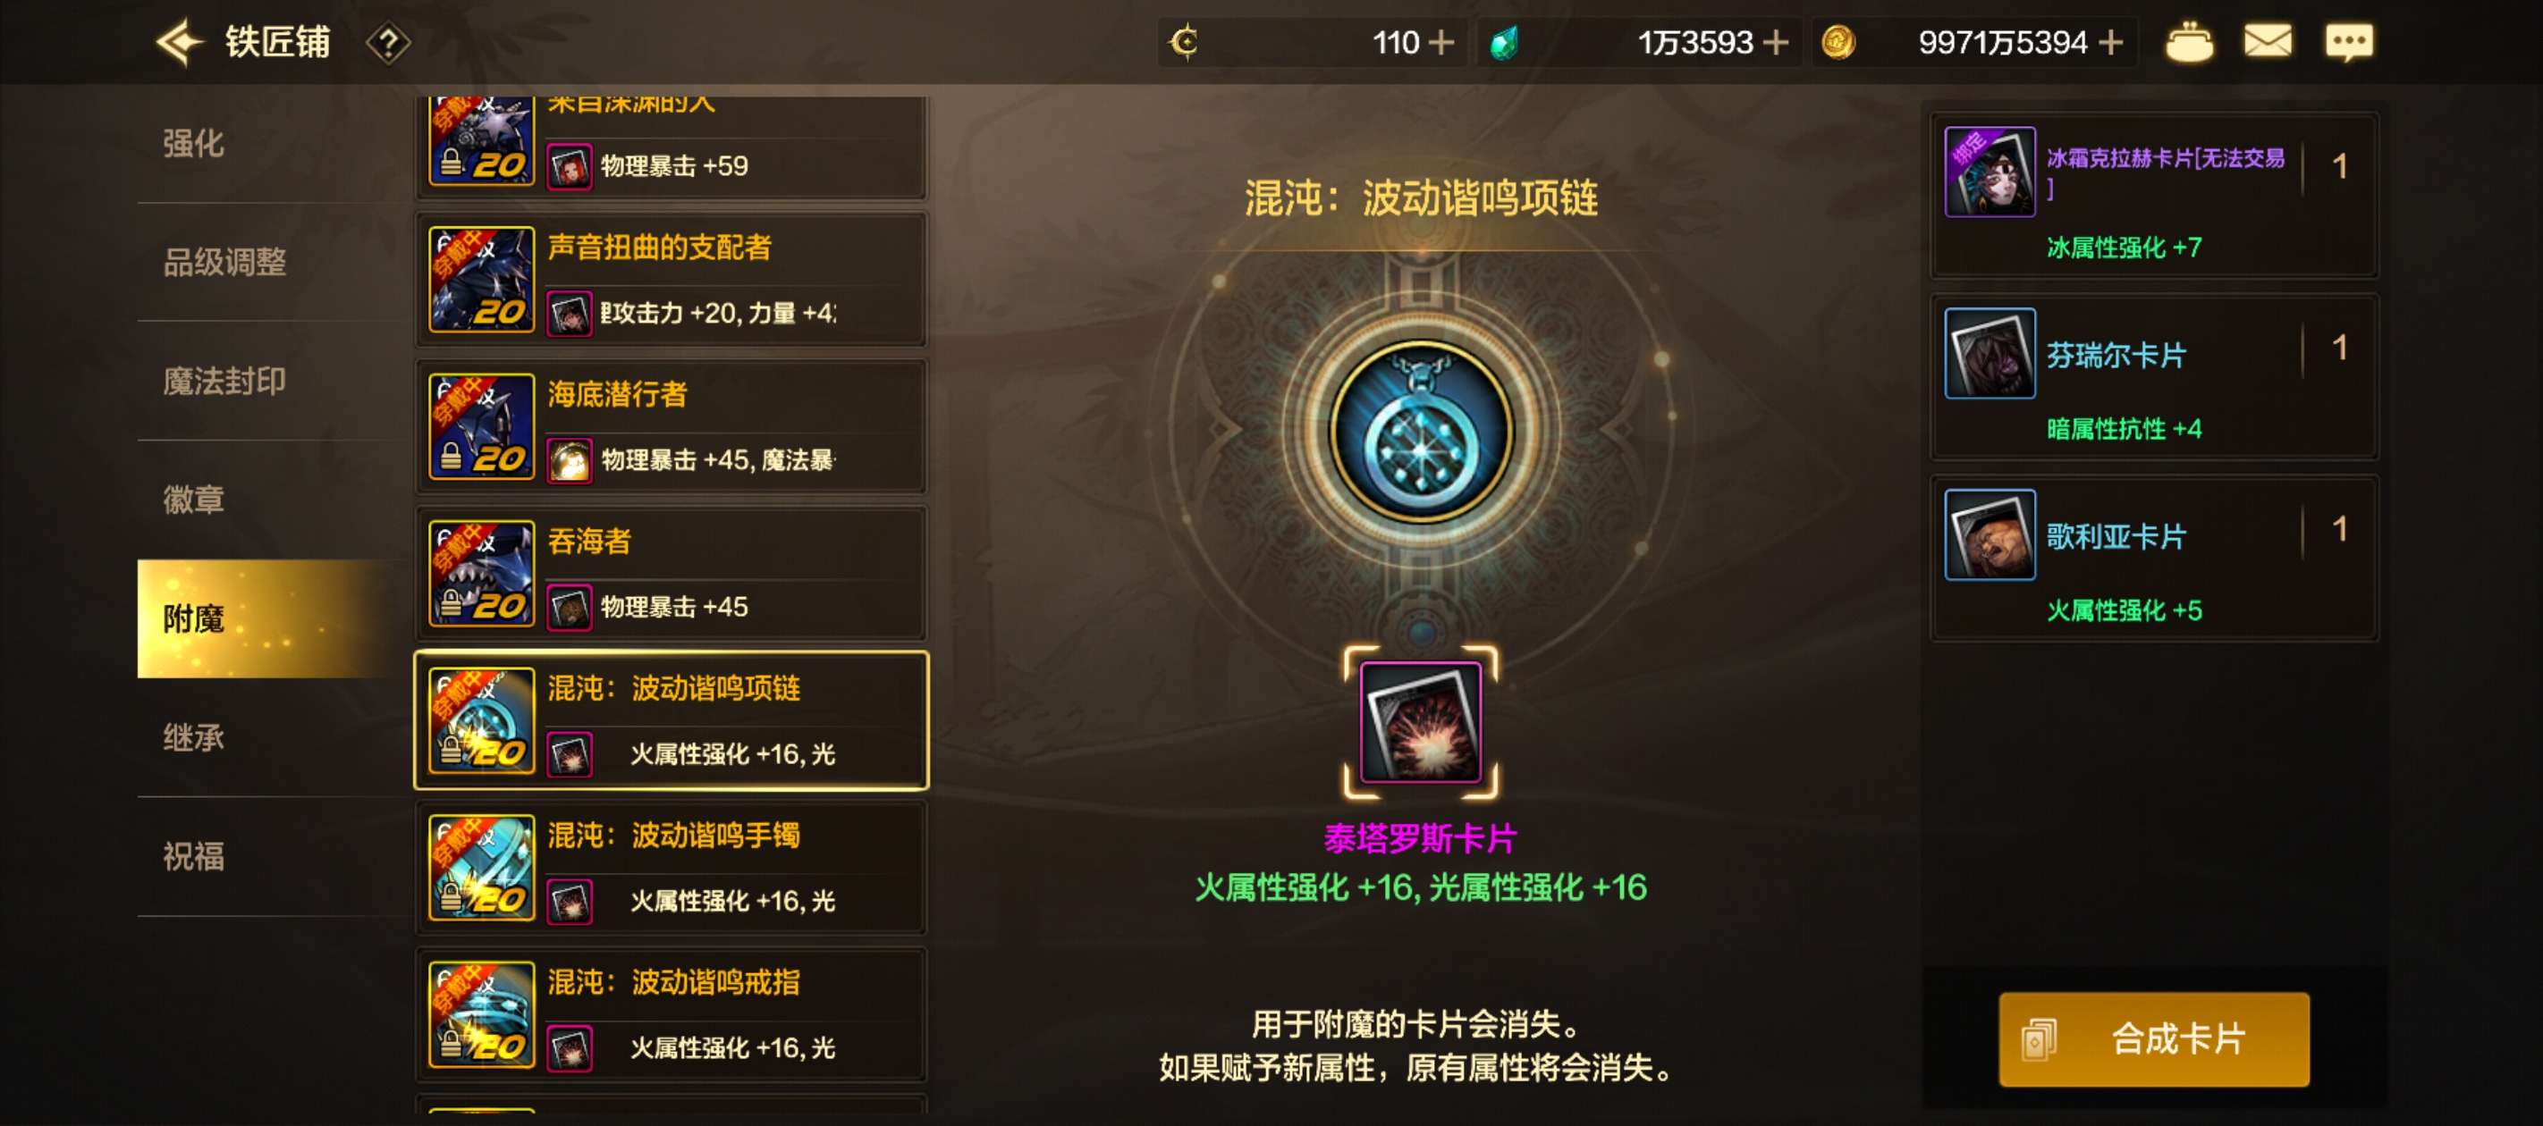Screen dimensions: 2543x1126
Task: Click the gift pouch icon in top bar
Action: (2189, 42)
